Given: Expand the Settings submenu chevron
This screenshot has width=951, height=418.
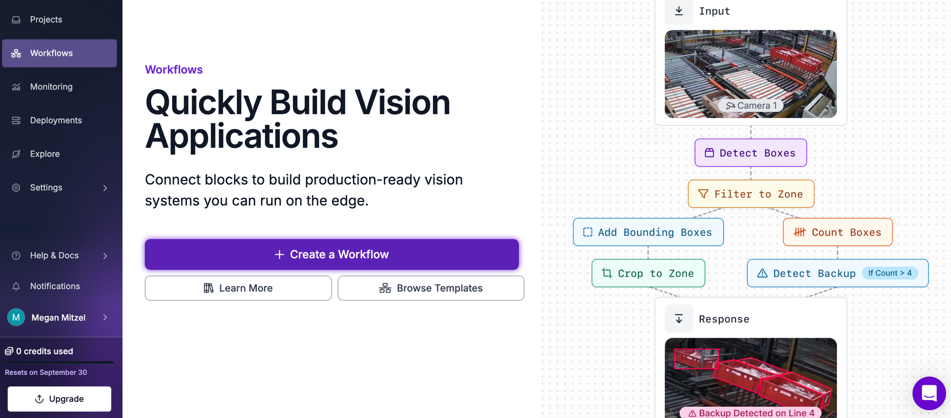Looking at the screenshot, I should 105,188.
